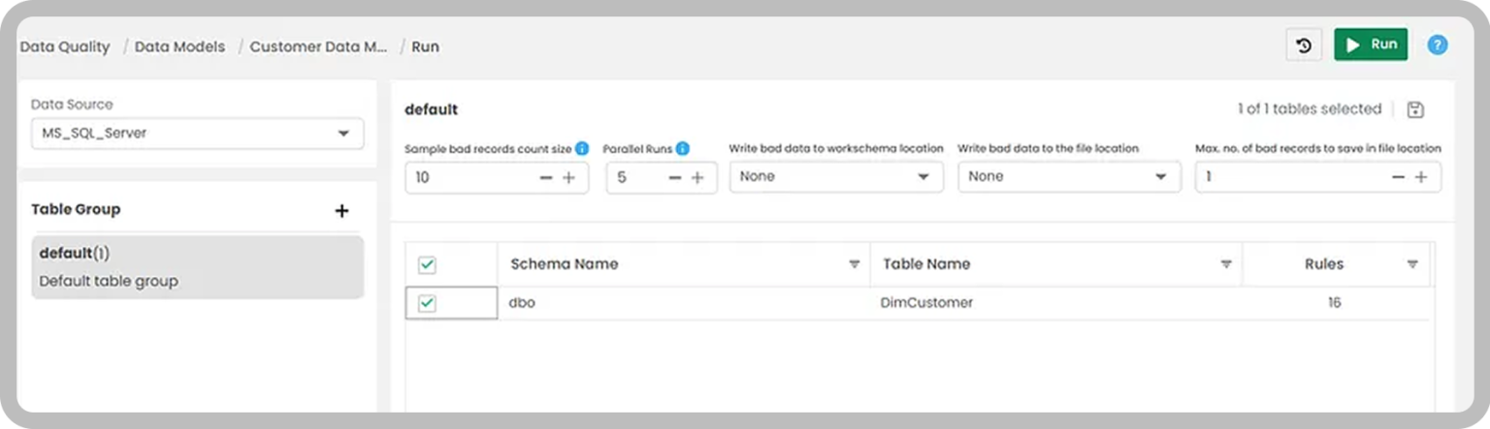
Task: Open Schema Name column filter menu
Action: (x=855, y=264)
